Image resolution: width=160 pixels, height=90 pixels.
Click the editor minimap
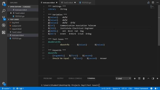152,7
